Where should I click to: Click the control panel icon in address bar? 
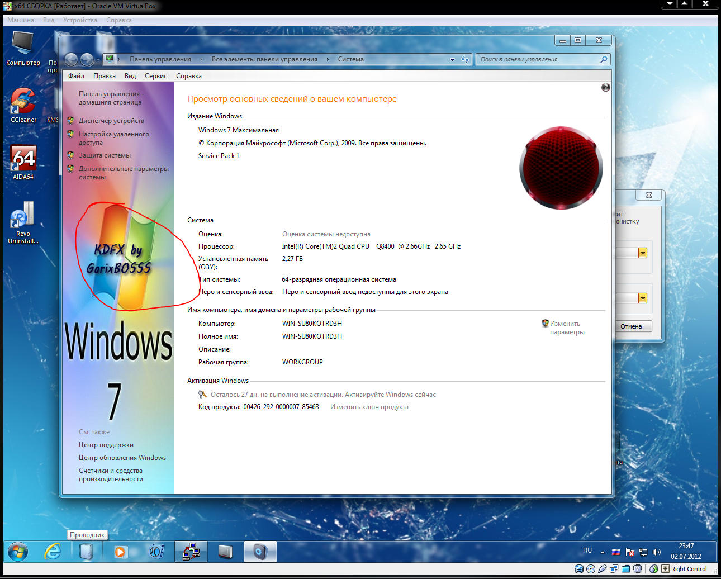pyautogui.click(x=110, y=59)
